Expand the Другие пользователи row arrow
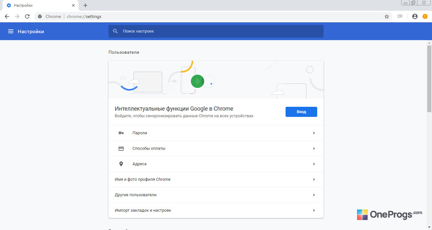The height and width of the screenshot is (230, 432). tap(314, 195)
